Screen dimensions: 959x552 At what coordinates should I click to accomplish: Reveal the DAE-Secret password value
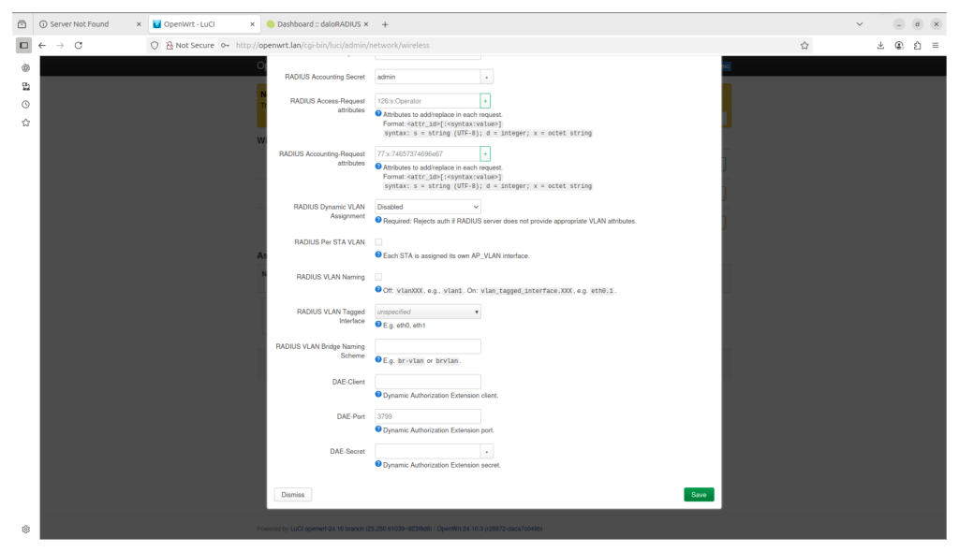point(487,451)
